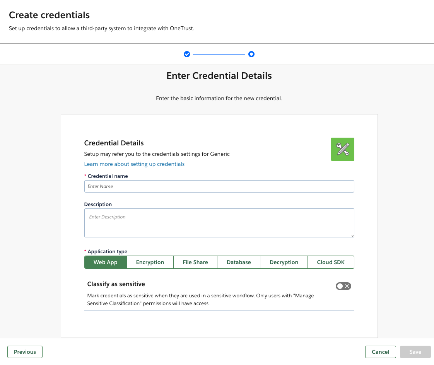Choose File Share as the application type
The image size is (434, 365).
(195, 262)
